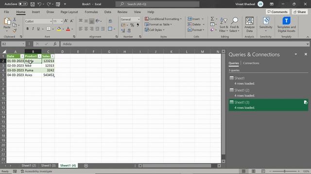Open the Formulas ribbon tab
The image size is (311, 174).
pos(91,12)
